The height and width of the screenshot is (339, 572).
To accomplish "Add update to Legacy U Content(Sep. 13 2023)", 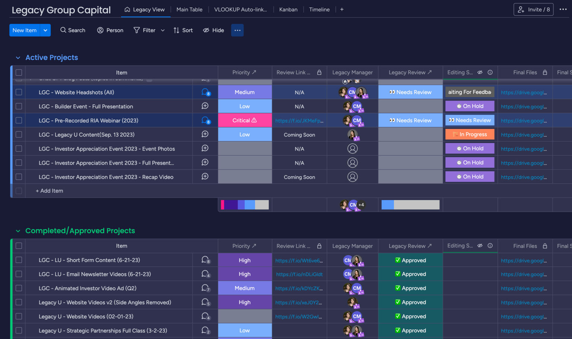I will (x=205, y=134).
